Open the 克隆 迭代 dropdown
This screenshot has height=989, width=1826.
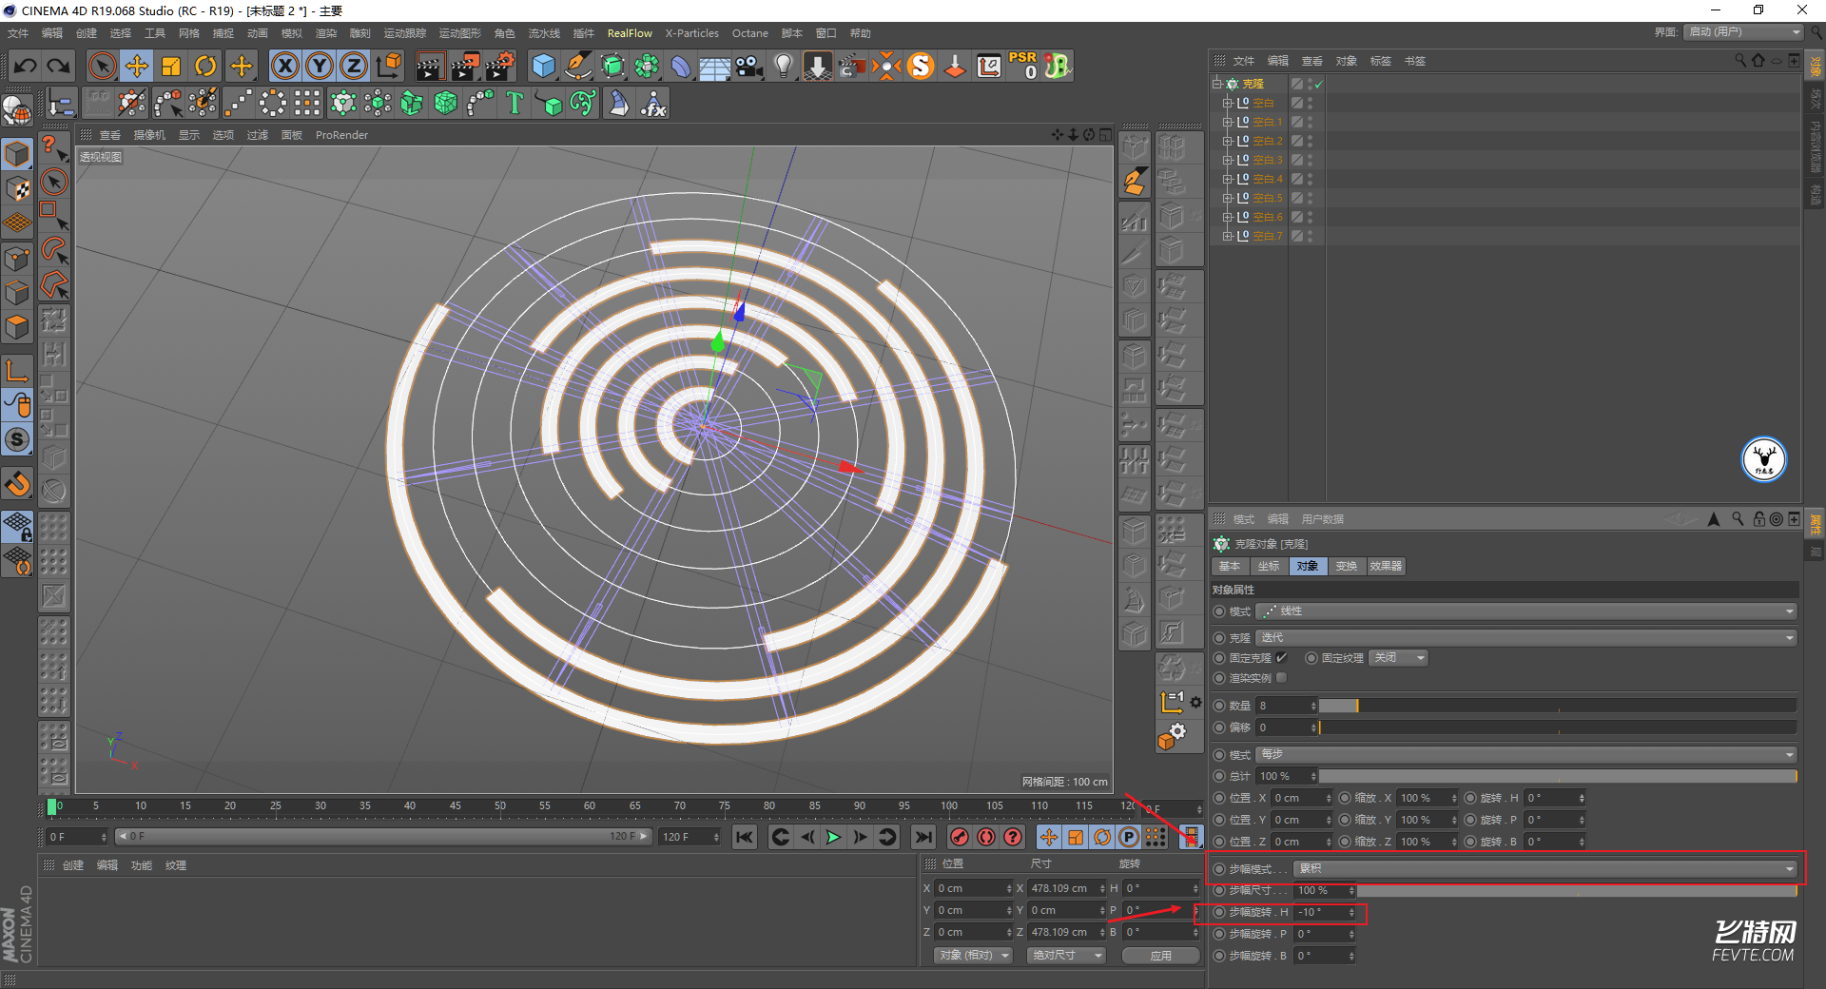click(1525, 637)
